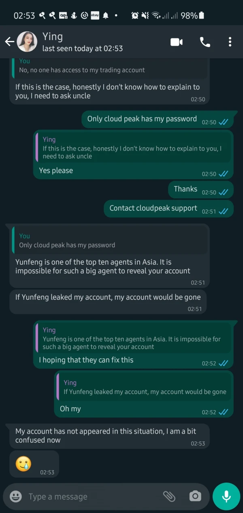
Task: Open Ying's profile picture
Action: (27, 42)
